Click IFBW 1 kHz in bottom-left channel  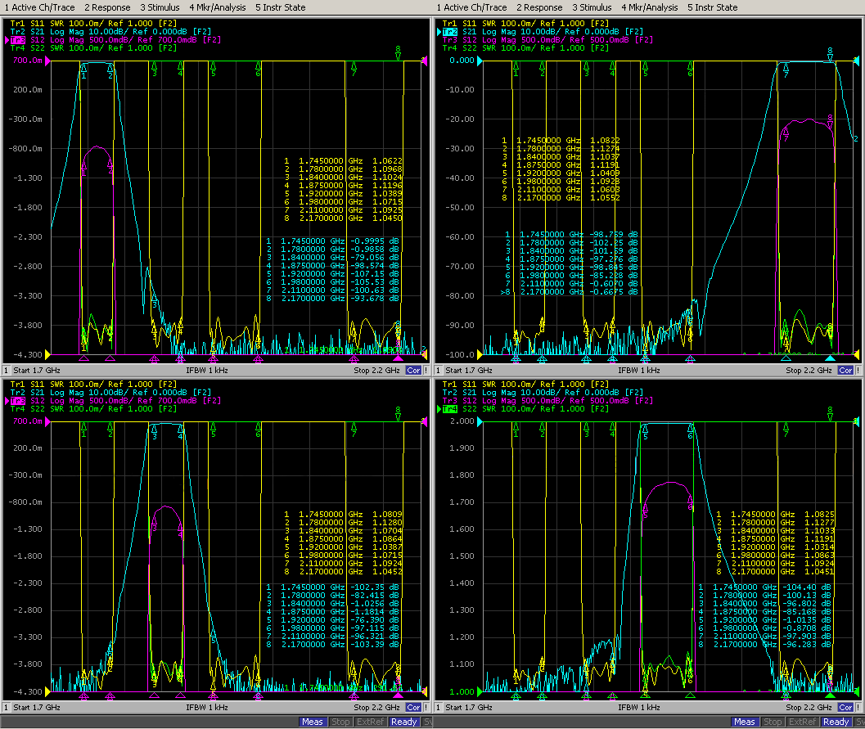tap(207, 707)
